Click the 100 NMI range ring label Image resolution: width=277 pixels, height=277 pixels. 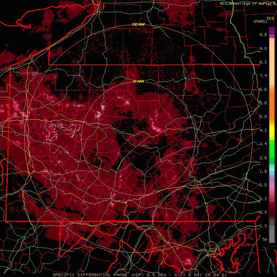(138, 24)
